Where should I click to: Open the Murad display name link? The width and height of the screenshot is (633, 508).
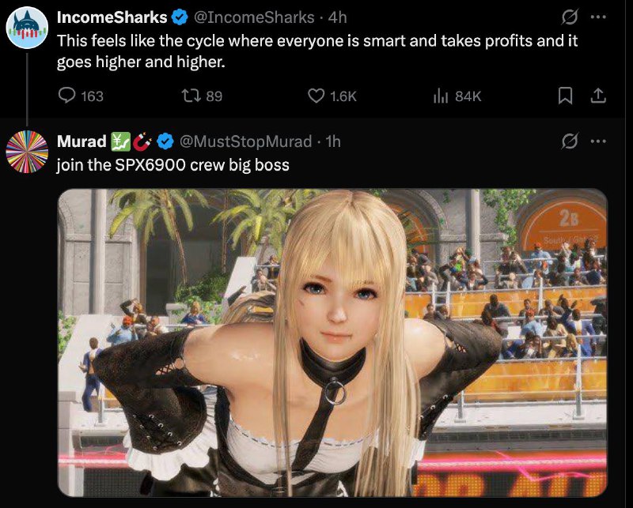click(x=81, y=141)
